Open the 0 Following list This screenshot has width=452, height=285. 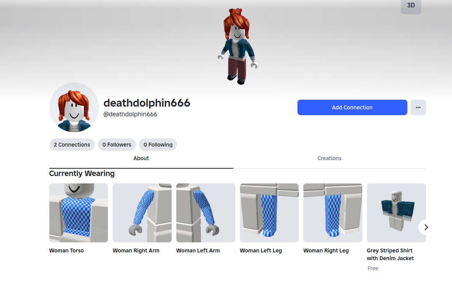click(x=158, y=145)
